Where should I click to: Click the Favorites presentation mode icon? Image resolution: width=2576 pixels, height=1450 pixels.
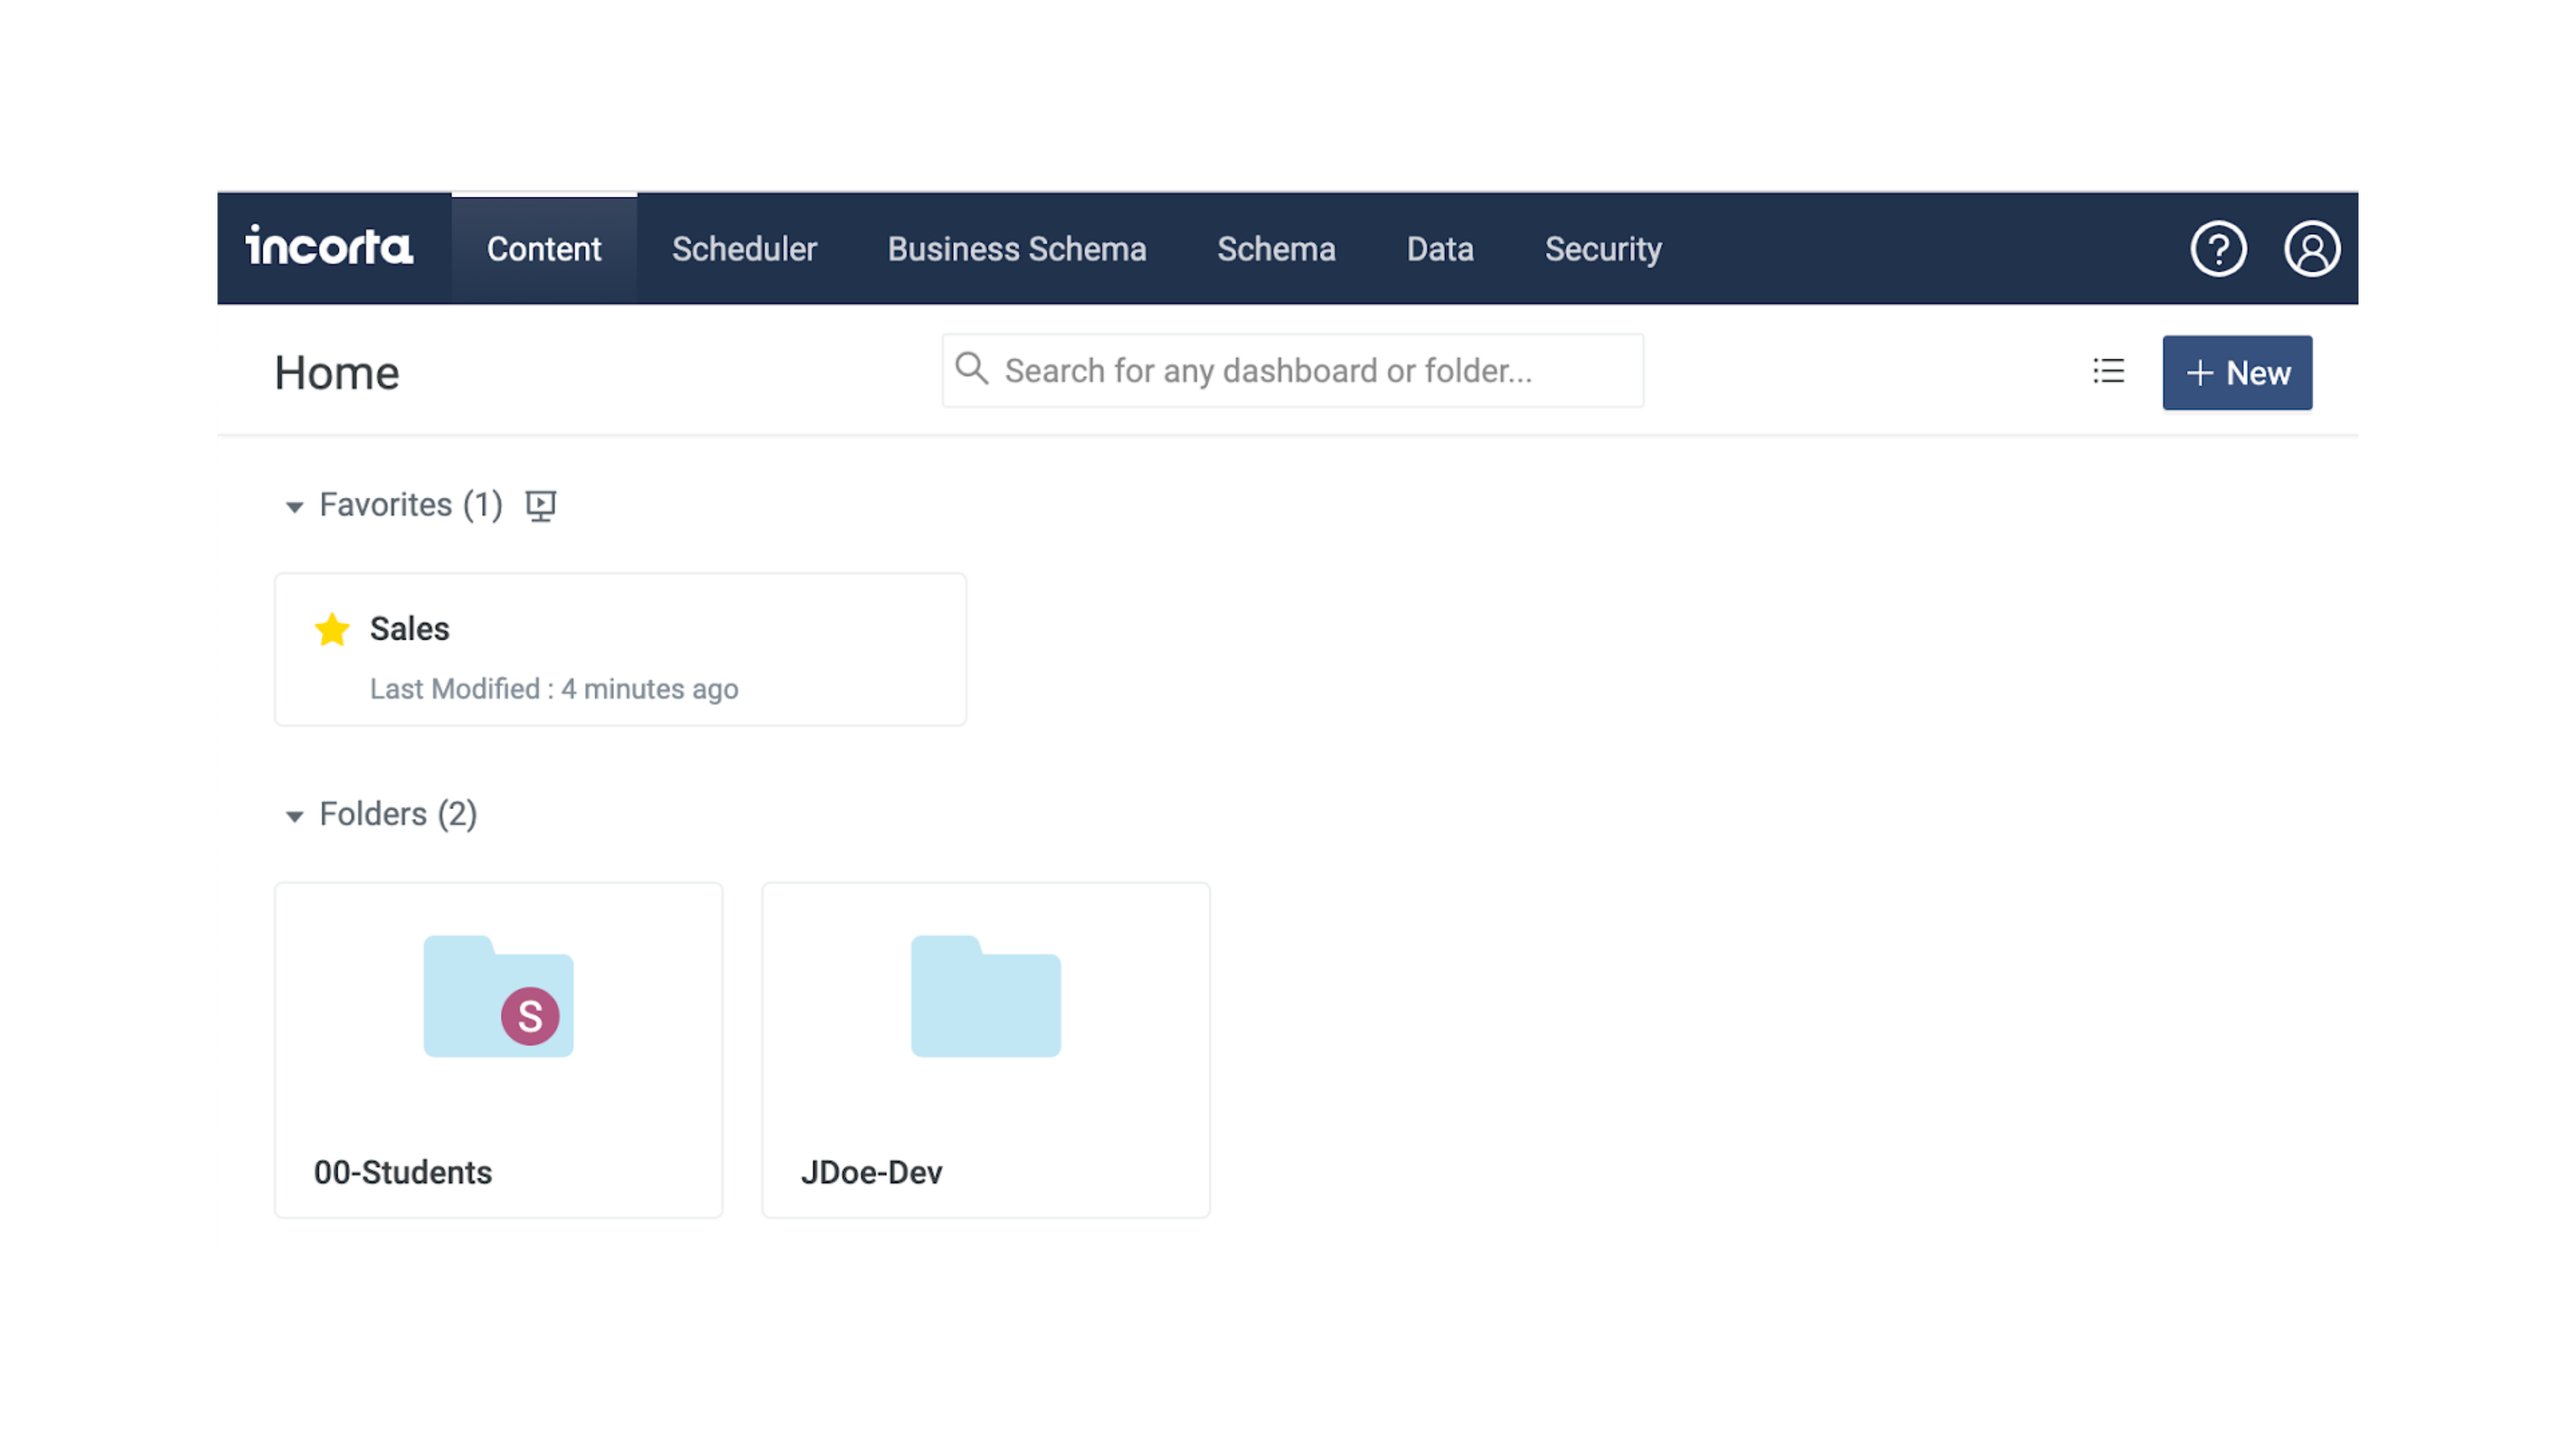[x=541, y=505]
